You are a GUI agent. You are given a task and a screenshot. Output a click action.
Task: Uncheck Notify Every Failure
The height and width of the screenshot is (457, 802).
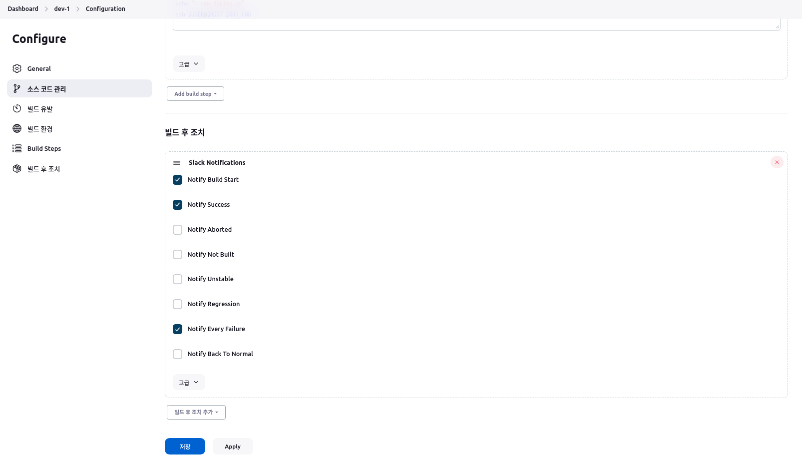(177, 329)
